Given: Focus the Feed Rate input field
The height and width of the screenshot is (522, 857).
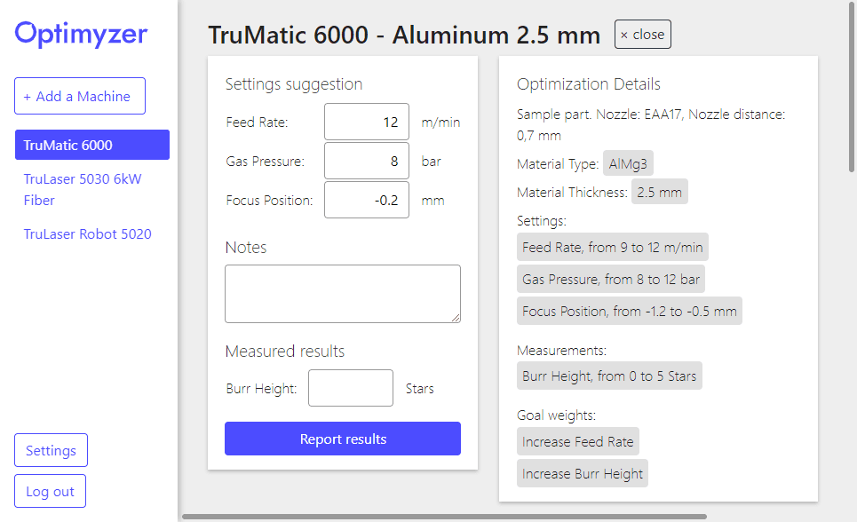Looking at the screenshot, I should pos(367,122).
